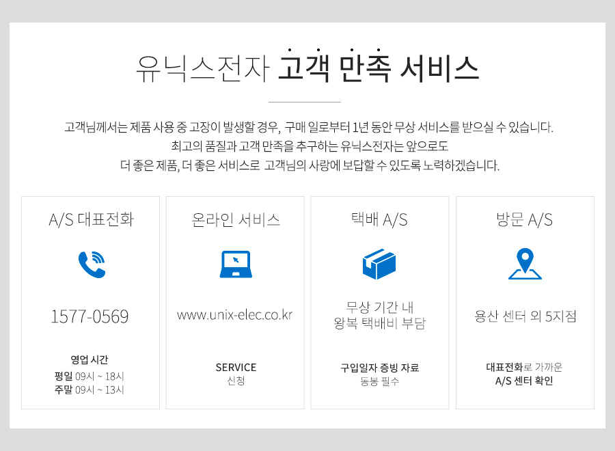This screenshot has width=615, height=451.
Task: Select the 택배 A/S card heading
Action: [x=379, y=220]
